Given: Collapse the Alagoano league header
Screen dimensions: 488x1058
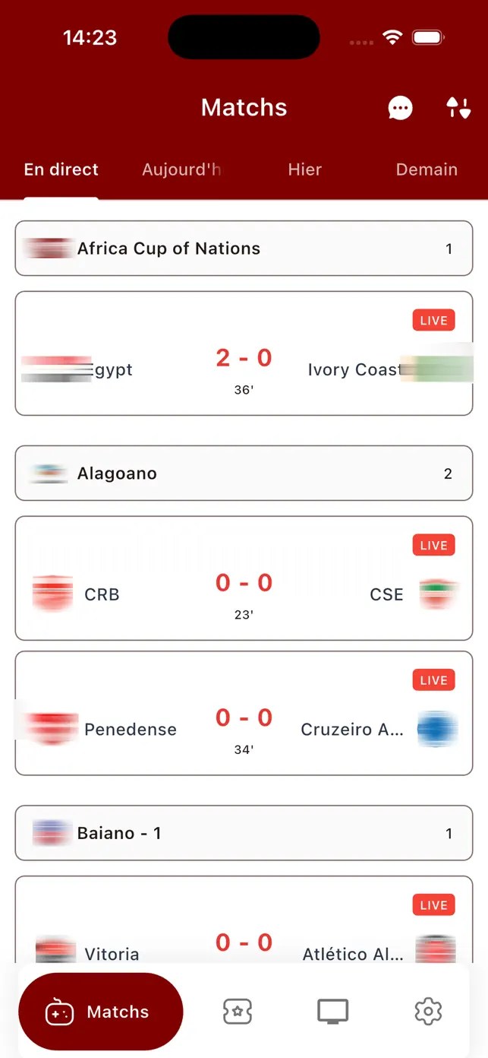Looking at the screenshot, I should click(244, 474).
